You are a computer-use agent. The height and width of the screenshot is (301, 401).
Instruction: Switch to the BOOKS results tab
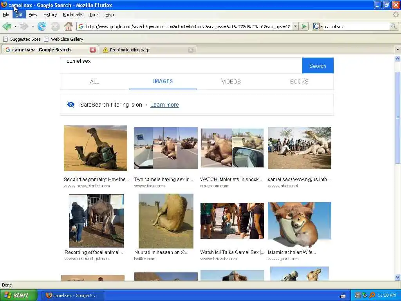[299, 82]
